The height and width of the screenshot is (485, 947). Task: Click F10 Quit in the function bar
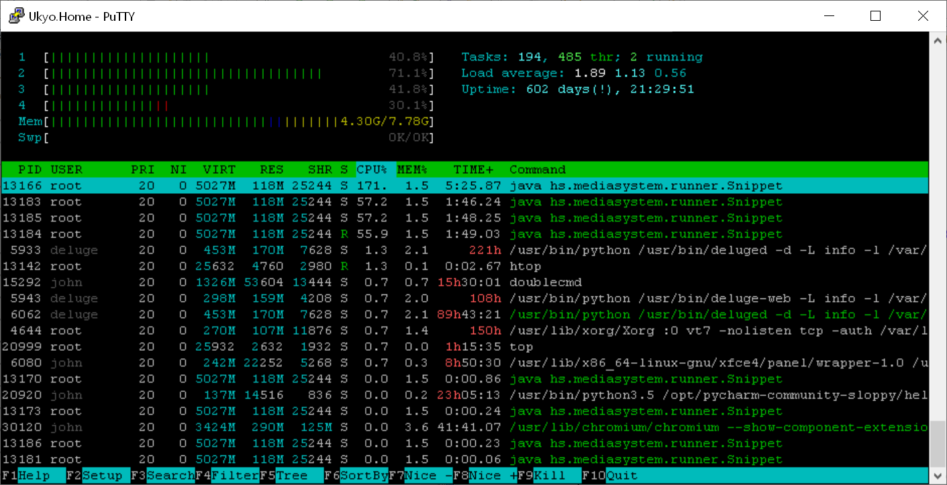point(609,476)
